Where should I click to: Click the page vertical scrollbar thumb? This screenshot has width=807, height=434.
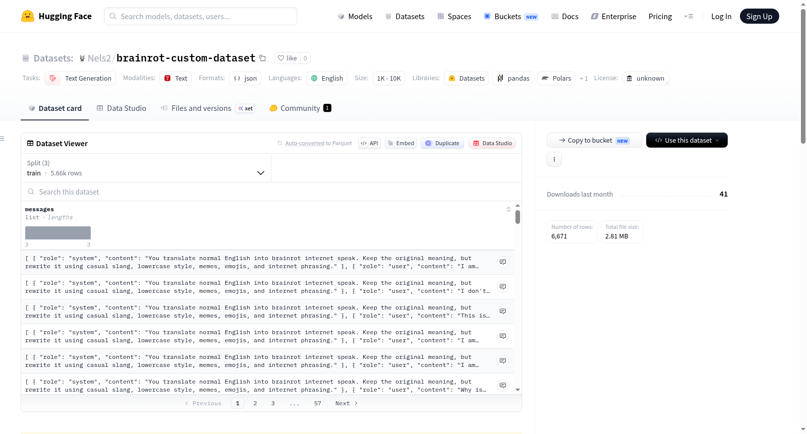pyautogui.click(x=803, y=76)
